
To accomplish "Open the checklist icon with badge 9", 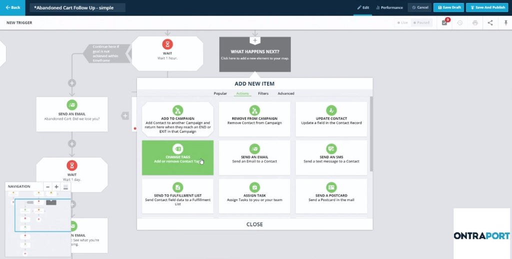I will (444, 23).
